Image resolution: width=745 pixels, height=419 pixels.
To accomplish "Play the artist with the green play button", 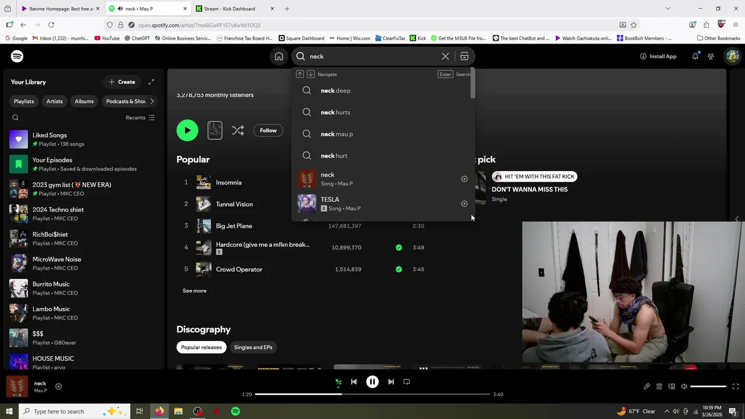I will pyautogui.click(x=187, y=130).
